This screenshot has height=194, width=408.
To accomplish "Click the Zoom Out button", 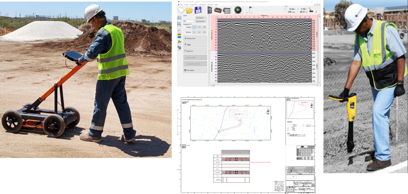I will click(200, 21).
